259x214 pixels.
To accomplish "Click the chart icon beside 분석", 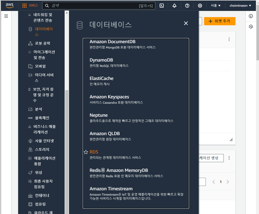I will 30,109.
